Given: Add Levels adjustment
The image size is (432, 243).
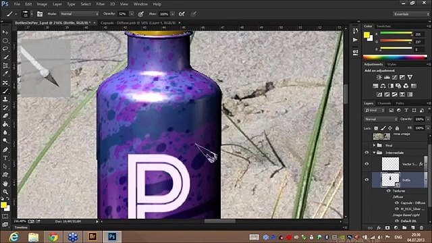Looking at the screenshot, I should click(387, 78).
